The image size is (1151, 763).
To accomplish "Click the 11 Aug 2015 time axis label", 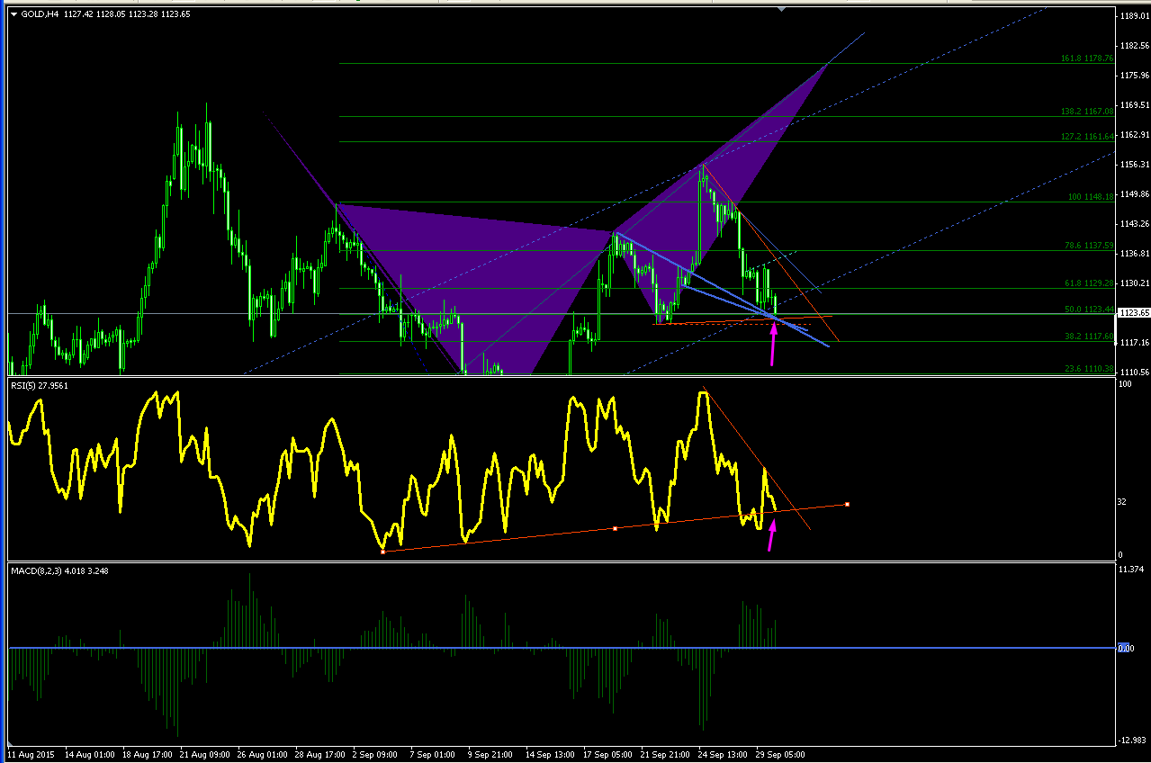I will (30, 754).
